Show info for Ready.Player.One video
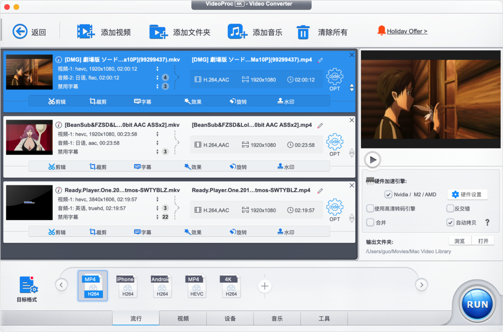 click(x=59, y=190)
